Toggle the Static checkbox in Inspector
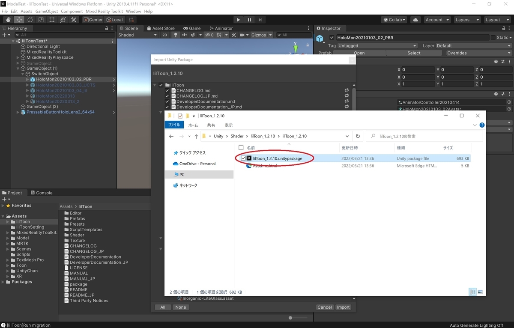514x328 pixels. 493,38
